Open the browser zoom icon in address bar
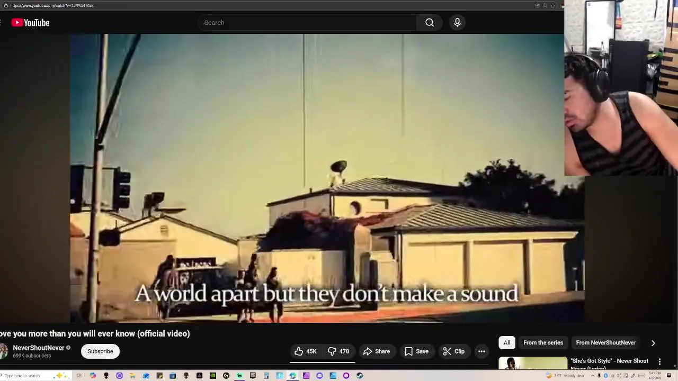Screen dimensions: 678x381 545,5
